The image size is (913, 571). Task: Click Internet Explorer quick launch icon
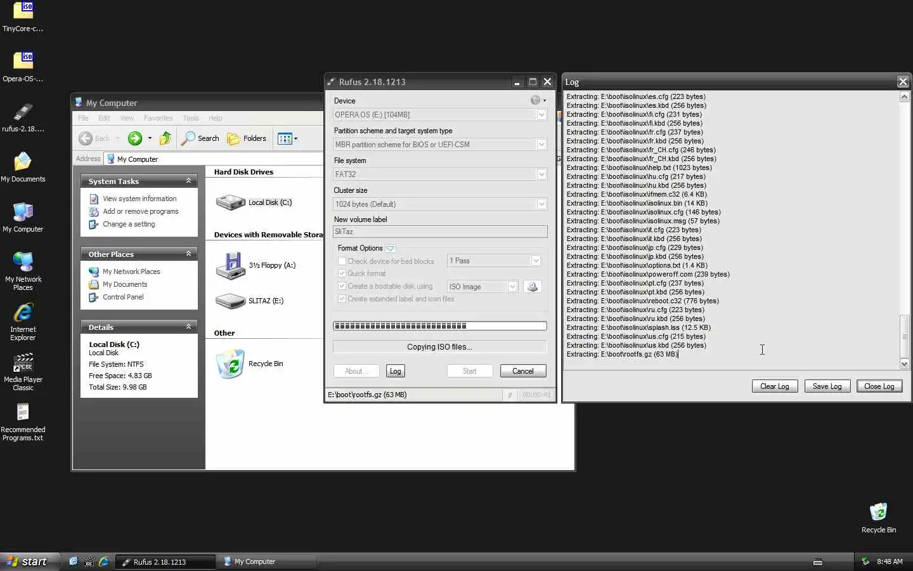click(104, 561)
